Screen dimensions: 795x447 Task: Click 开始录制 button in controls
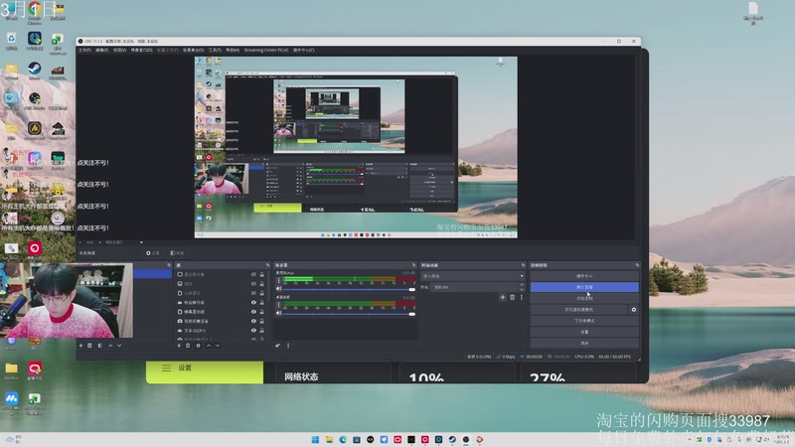pos(584,299)
